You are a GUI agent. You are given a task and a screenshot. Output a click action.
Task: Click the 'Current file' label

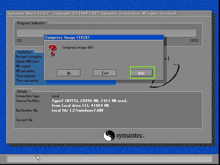tap(24, 120)
